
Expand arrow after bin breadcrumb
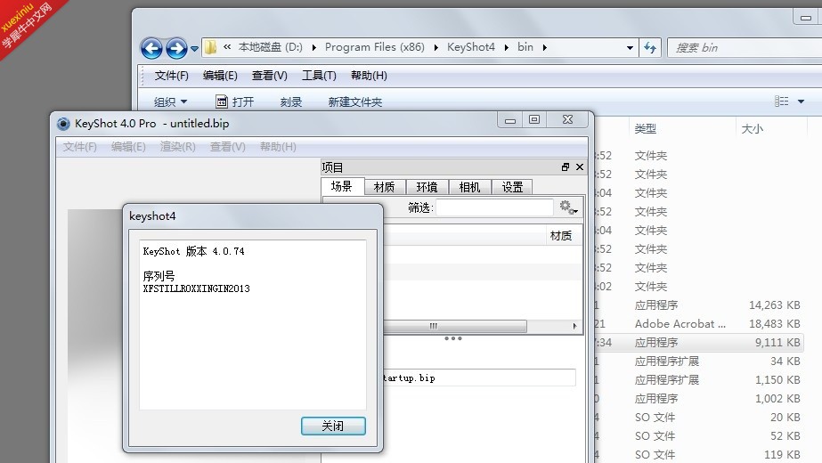click(x=545, y=48)
